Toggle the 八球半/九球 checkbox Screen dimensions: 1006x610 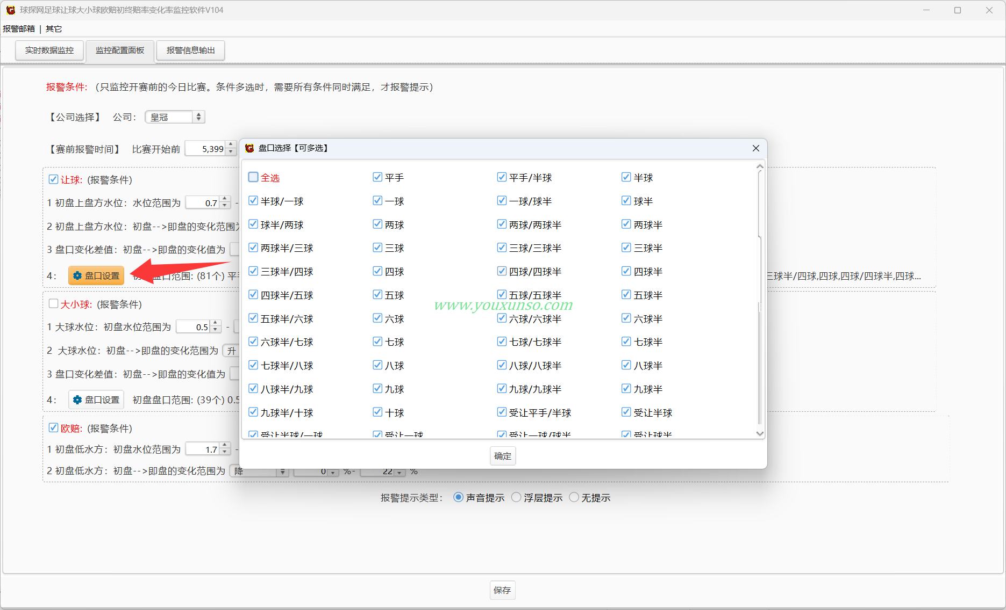click(253, 389)
